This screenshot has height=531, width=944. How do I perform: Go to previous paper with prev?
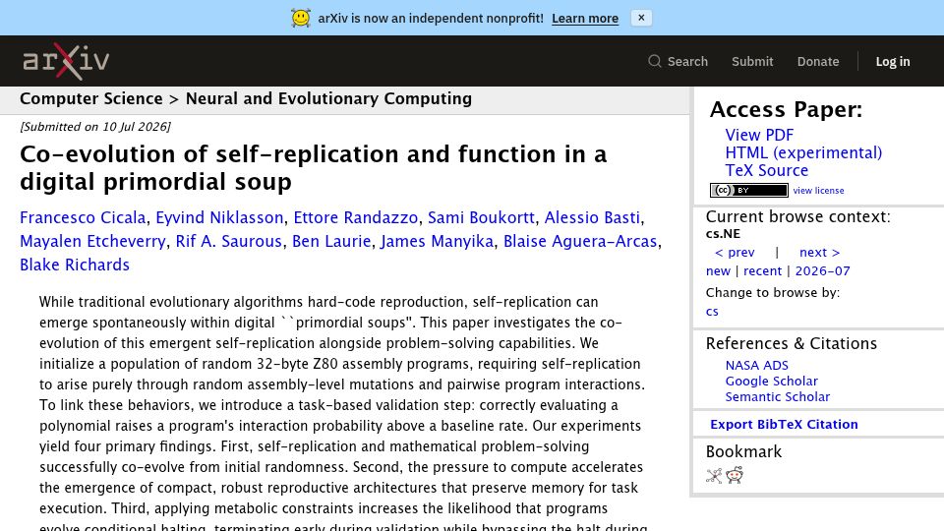(735, 253)
